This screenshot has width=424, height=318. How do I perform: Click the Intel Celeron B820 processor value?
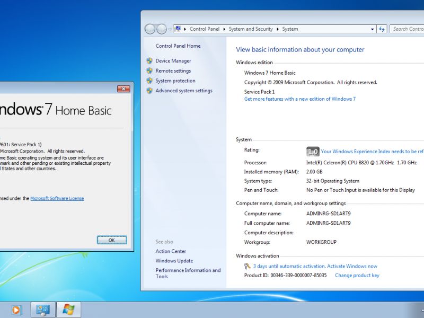361,163
